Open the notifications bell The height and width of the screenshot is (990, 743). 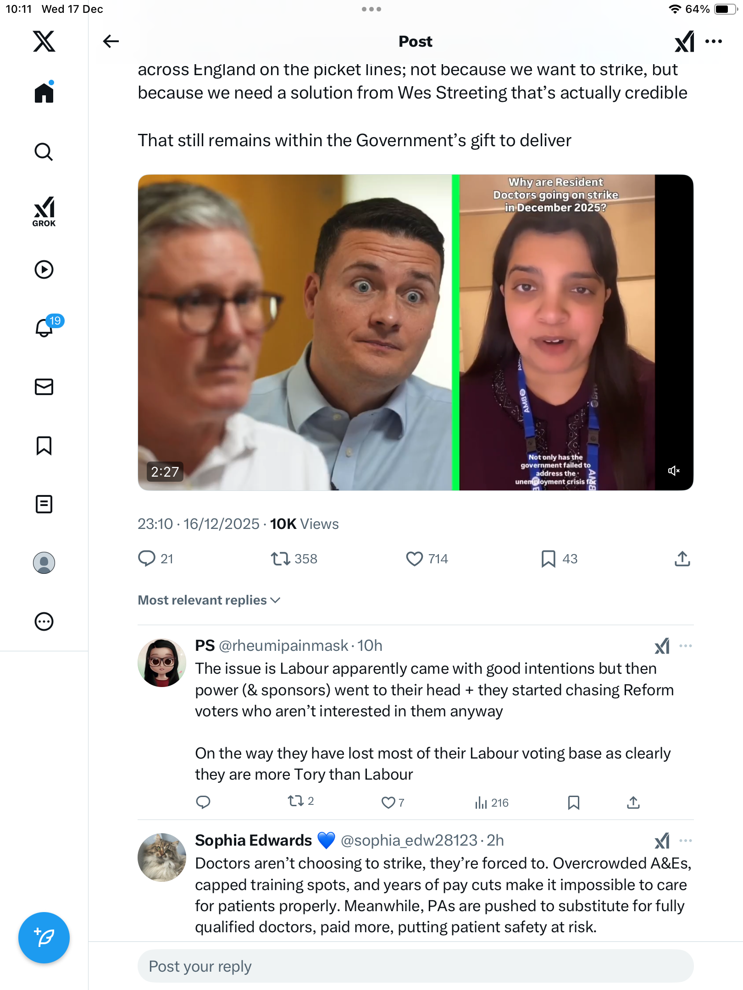(x=44, y=328)
